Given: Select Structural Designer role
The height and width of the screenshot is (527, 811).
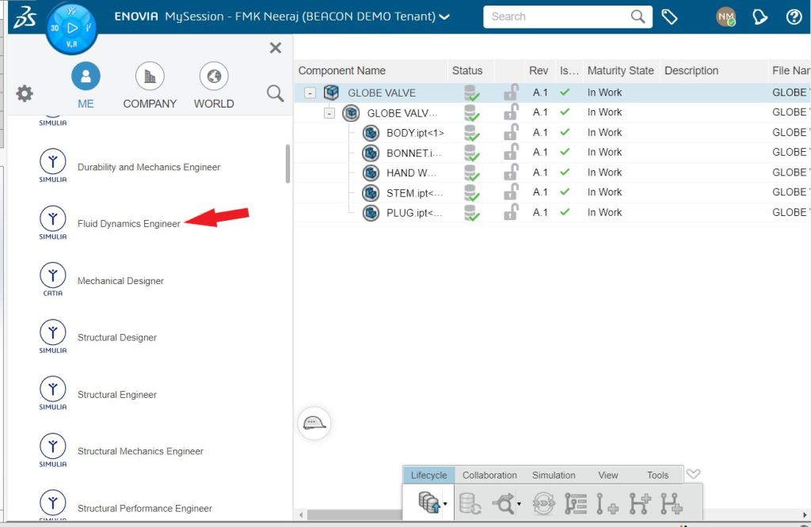Looking at the screenshot, I should [x=117, y=337].
